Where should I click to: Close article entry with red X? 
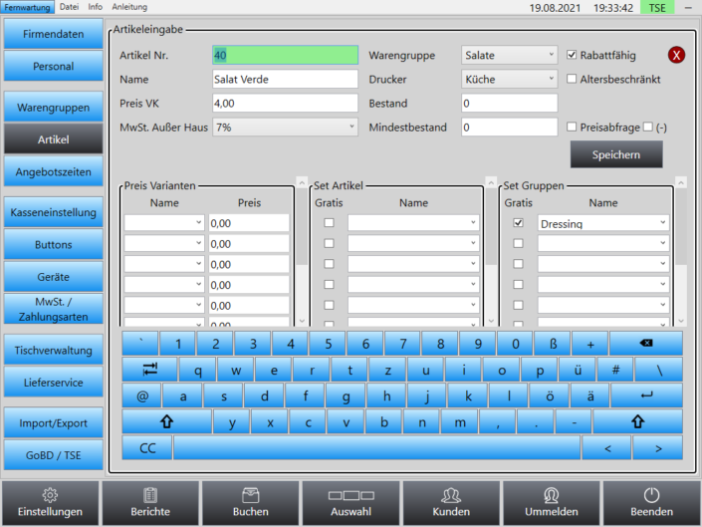coord(676,55)
